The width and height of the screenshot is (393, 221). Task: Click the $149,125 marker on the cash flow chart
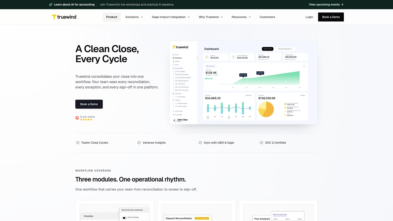point(260,73)
